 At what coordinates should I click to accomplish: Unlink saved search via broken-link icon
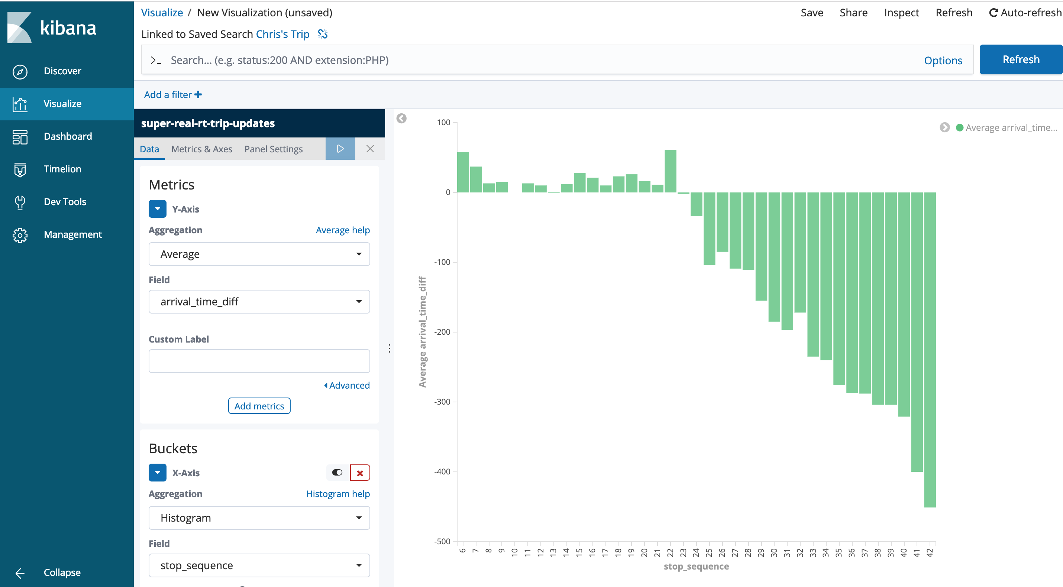tap(323, 34)
